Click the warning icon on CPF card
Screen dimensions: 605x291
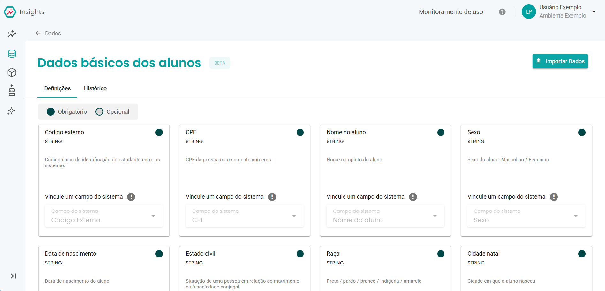click(x=272, y=197)
